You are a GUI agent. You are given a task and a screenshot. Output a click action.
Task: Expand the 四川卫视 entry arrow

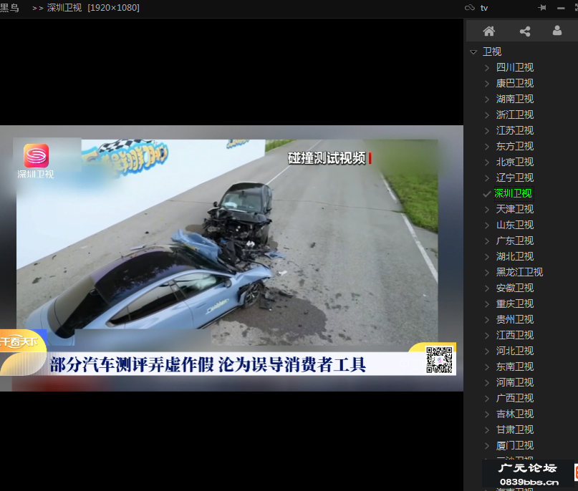(x=486, y=67)
